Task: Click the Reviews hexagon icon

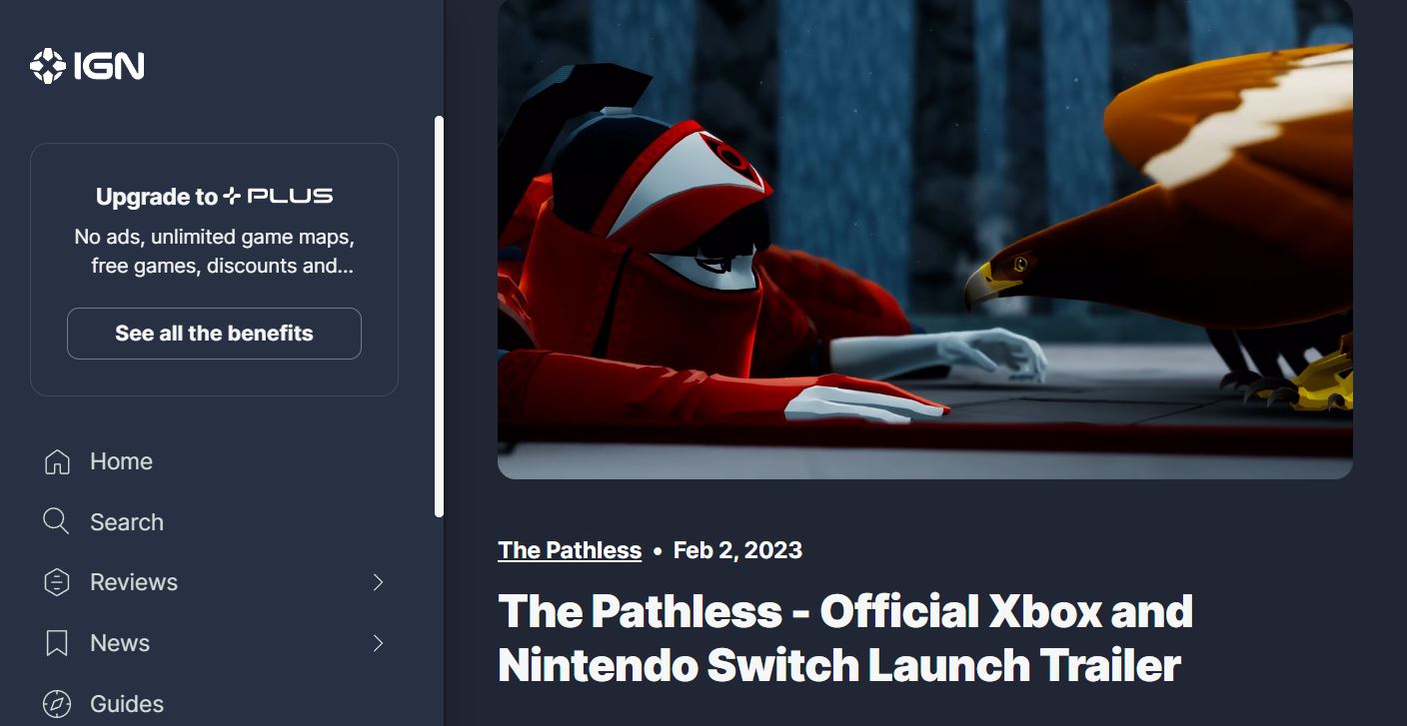Action: click(57, 582)
